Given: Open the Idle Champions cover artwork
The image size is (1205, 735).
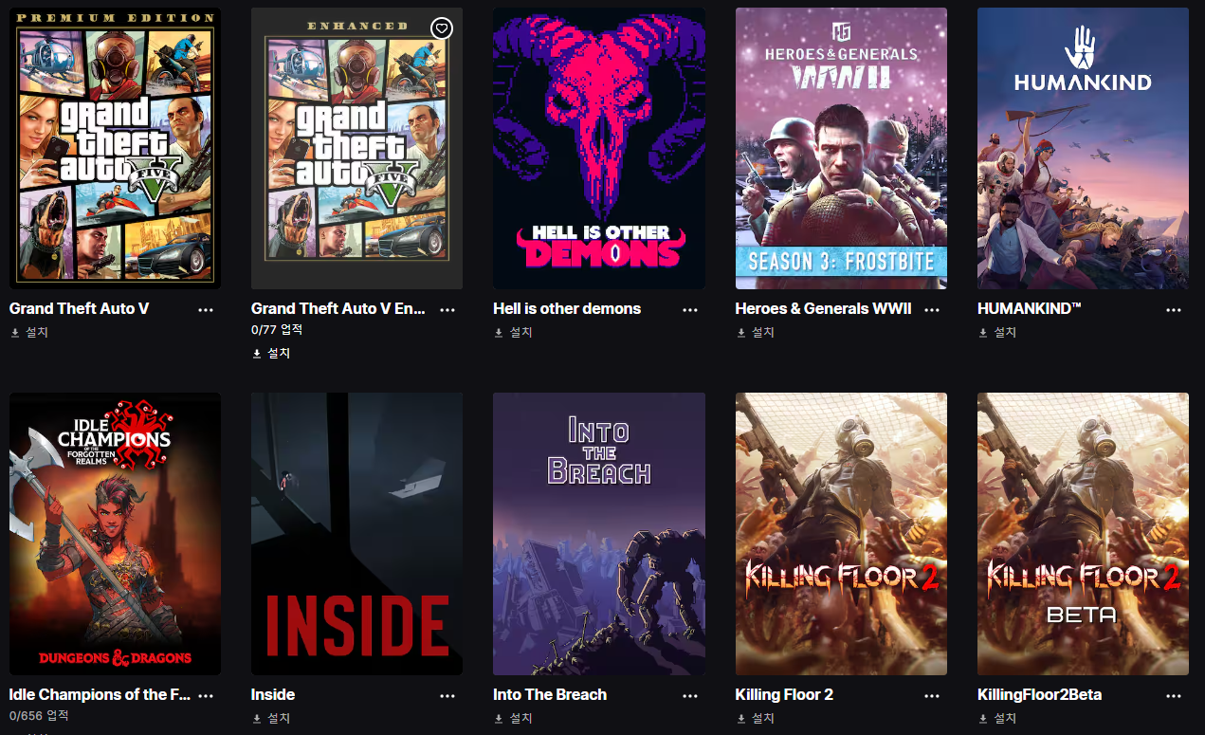Looking at the screenshot, I should 115,534.
